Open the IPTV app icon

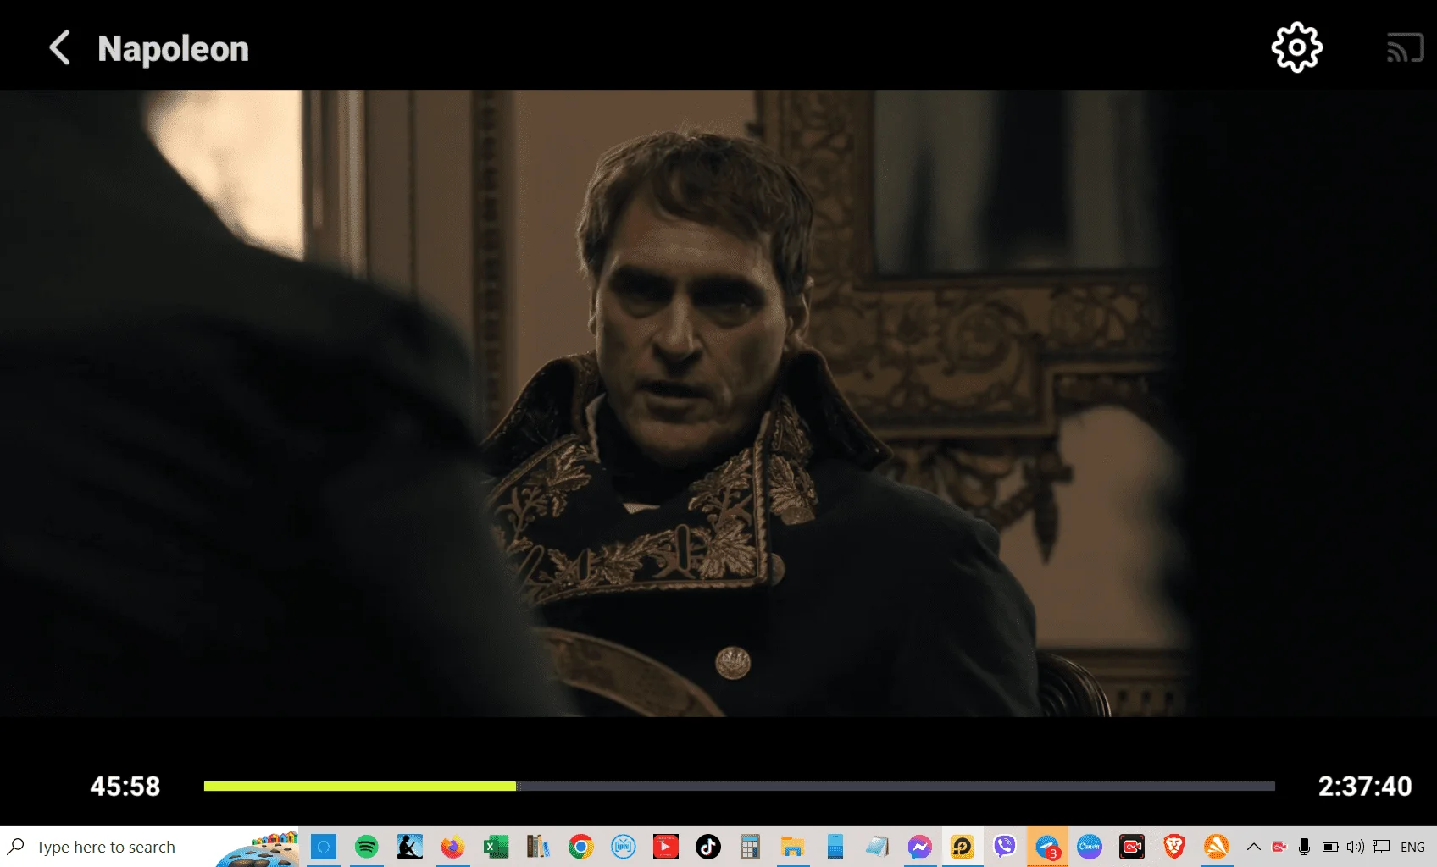tap(623, 847)
